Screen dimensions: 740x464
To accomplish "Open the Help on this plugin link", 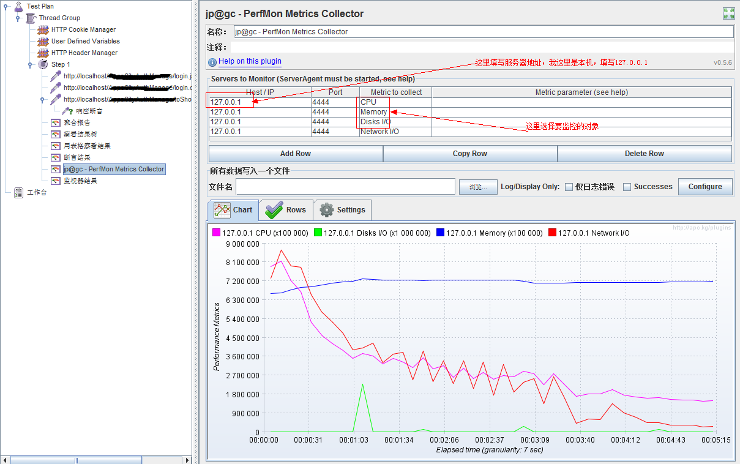I will tap(250, 61).
